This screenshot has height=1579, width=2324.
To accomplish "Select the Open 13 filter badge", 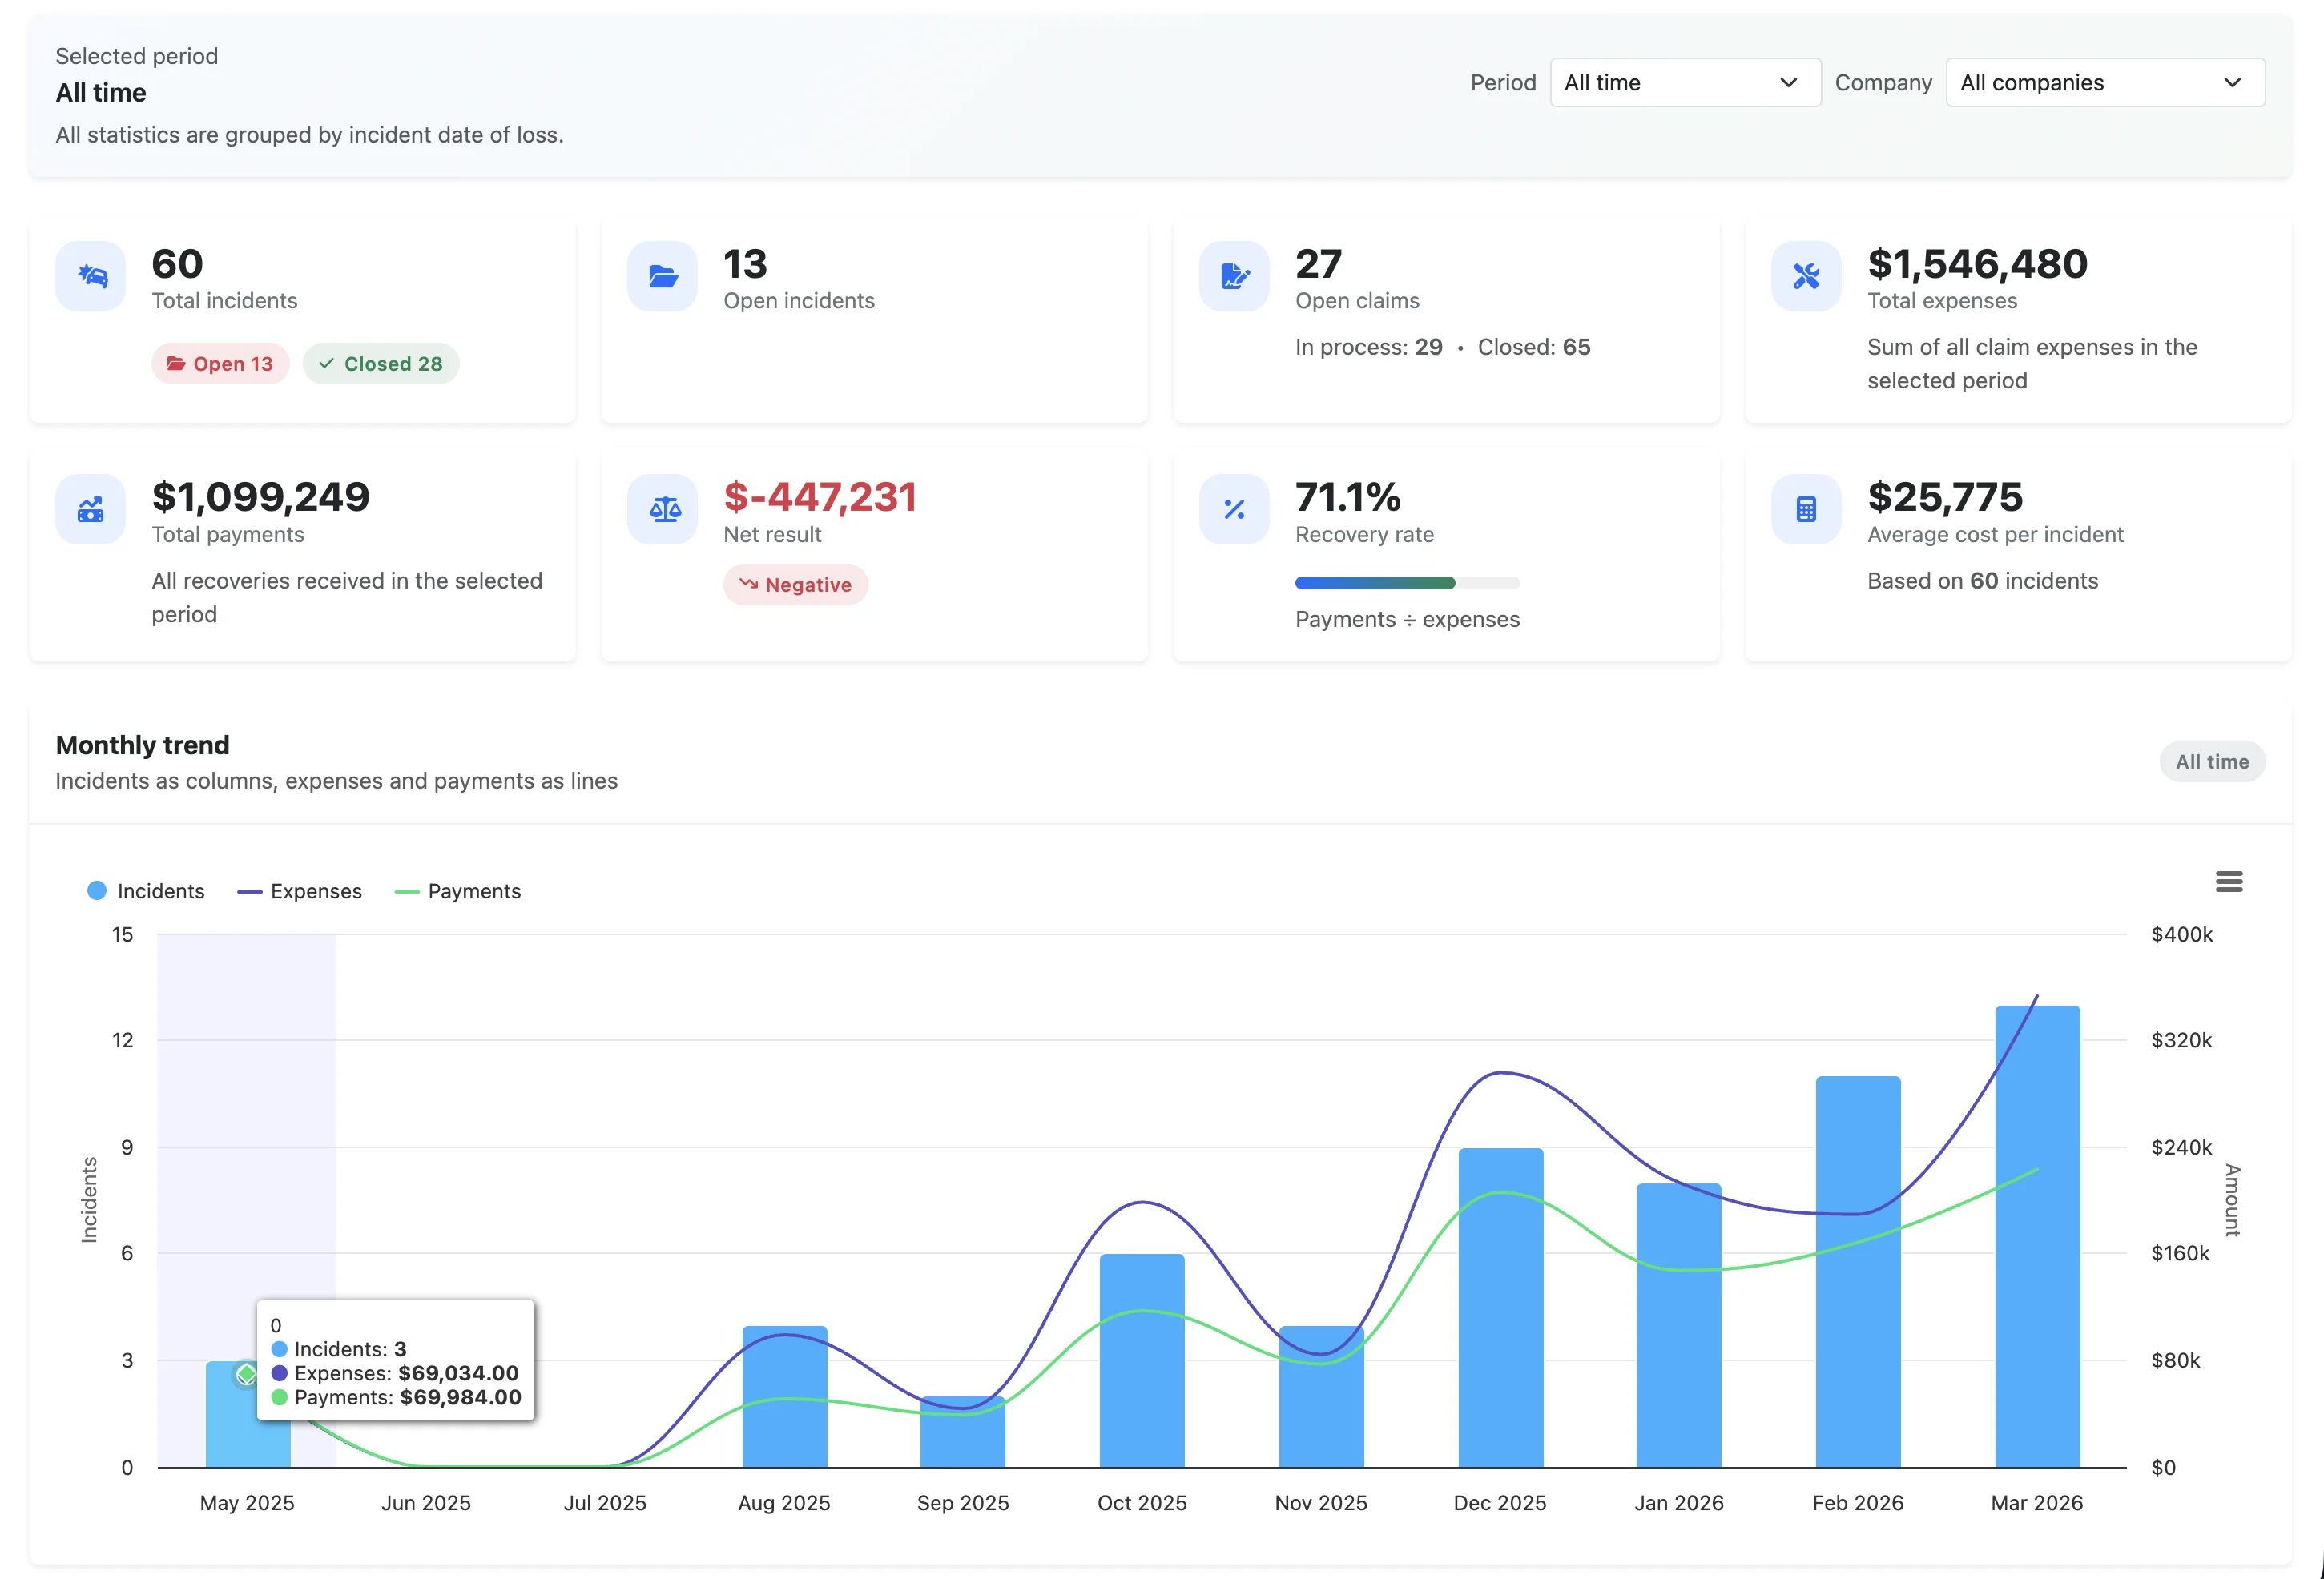I will click(220, 364).
